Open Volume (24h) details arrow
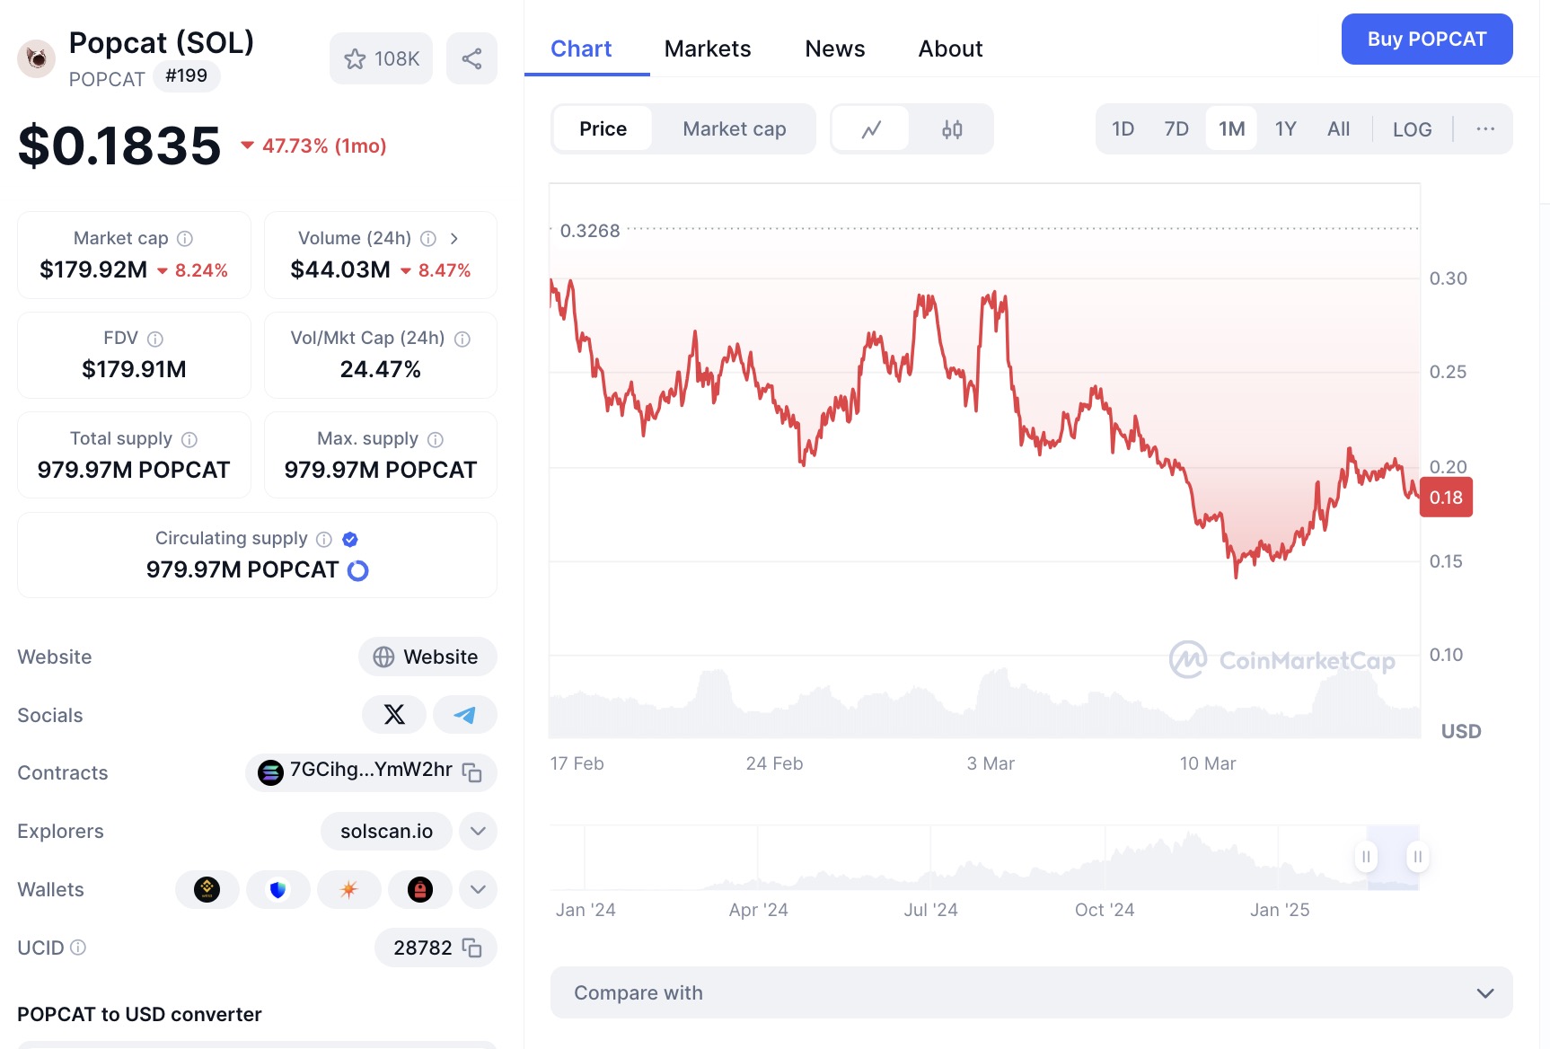 point(454,239)
